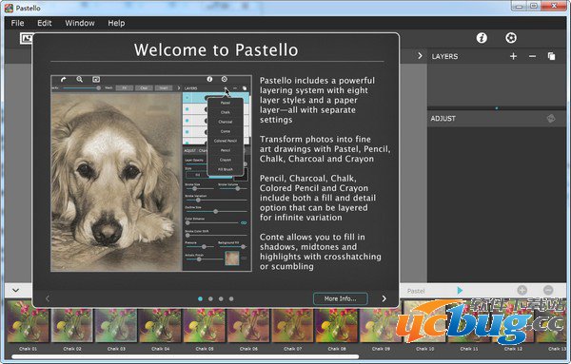This screenshot has width=571, height=364.
Task: Add preset with plus circle icon
Action: (x=522, y=290)
